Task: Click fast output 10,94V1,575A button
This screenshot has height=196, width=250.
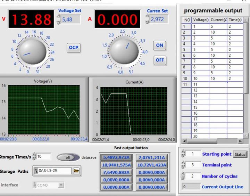Action: [x=116, y=165]
